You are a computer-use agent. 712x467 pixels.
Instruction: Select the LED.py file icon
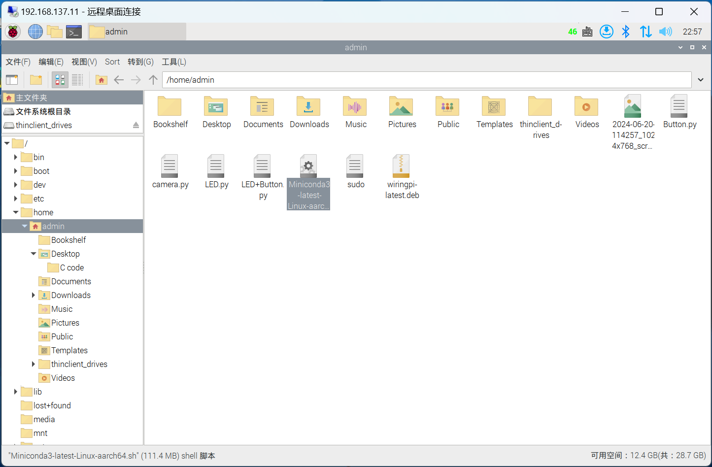[x=216, y=166]
